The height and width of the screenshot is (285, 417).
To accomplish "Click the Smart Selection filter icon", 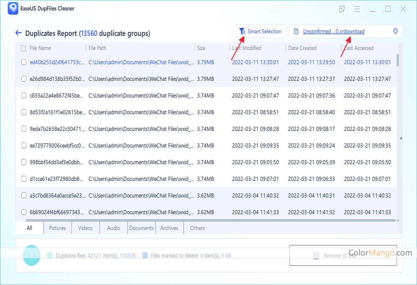I will [x=242, y=31].
